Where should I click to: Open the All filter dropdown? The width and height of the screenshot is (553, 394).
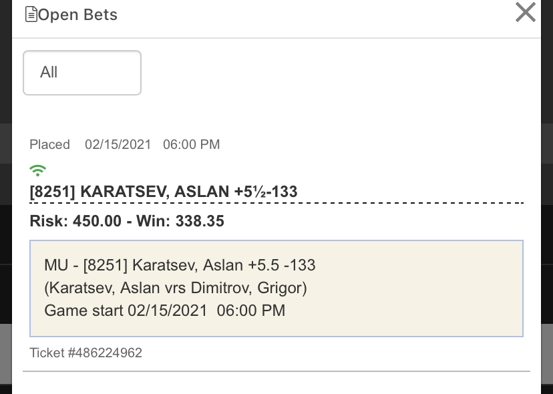pos(82,73)
